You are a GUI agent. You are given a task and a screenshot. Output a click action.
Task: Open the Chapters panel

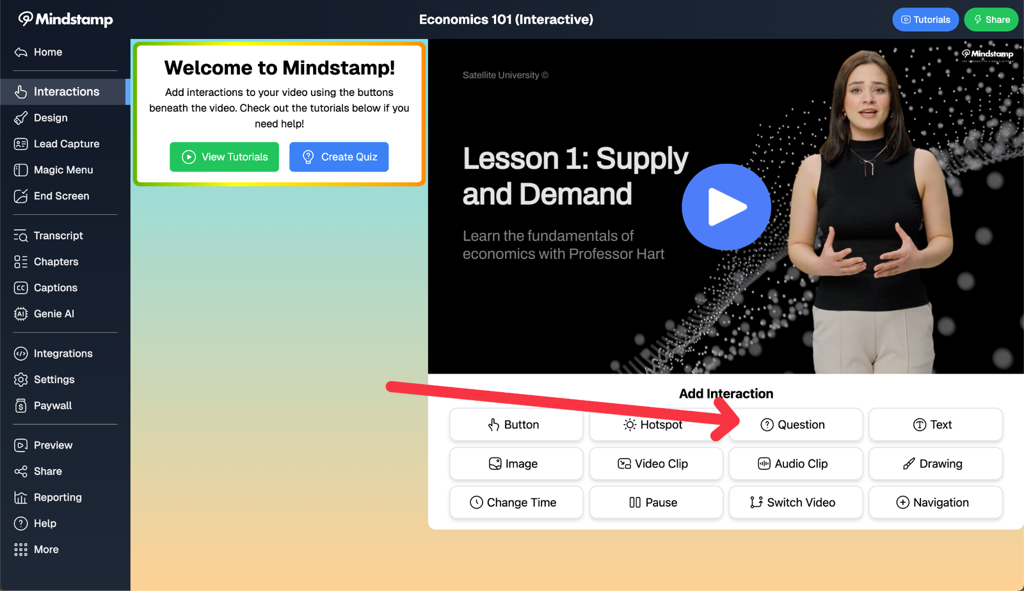[56, 262]
